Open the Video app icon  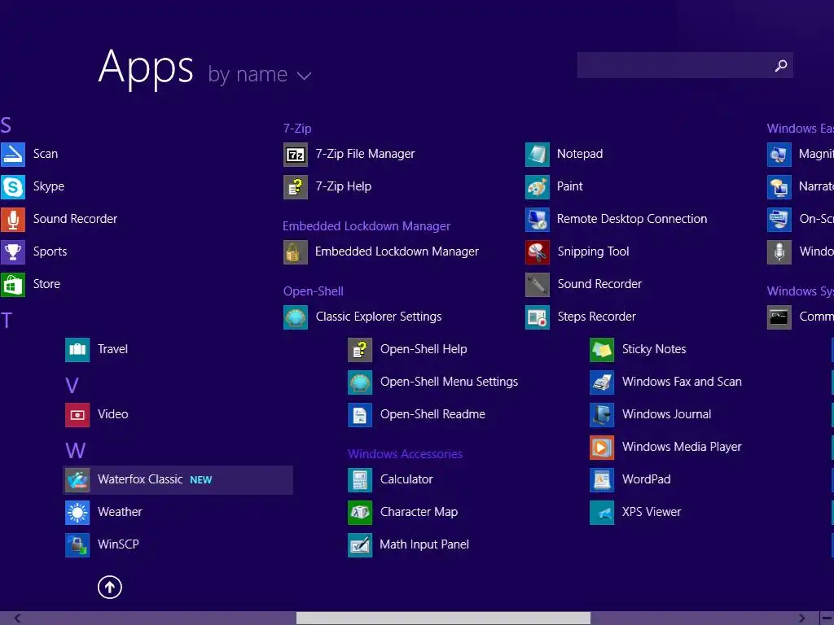point(77,414)
